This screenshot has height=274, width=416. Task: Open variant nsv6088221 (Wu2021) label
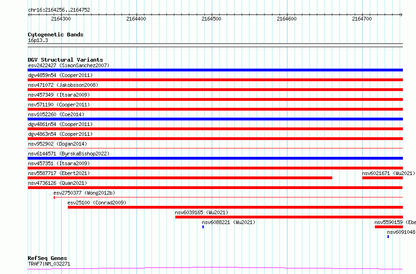tap(229, 222)
